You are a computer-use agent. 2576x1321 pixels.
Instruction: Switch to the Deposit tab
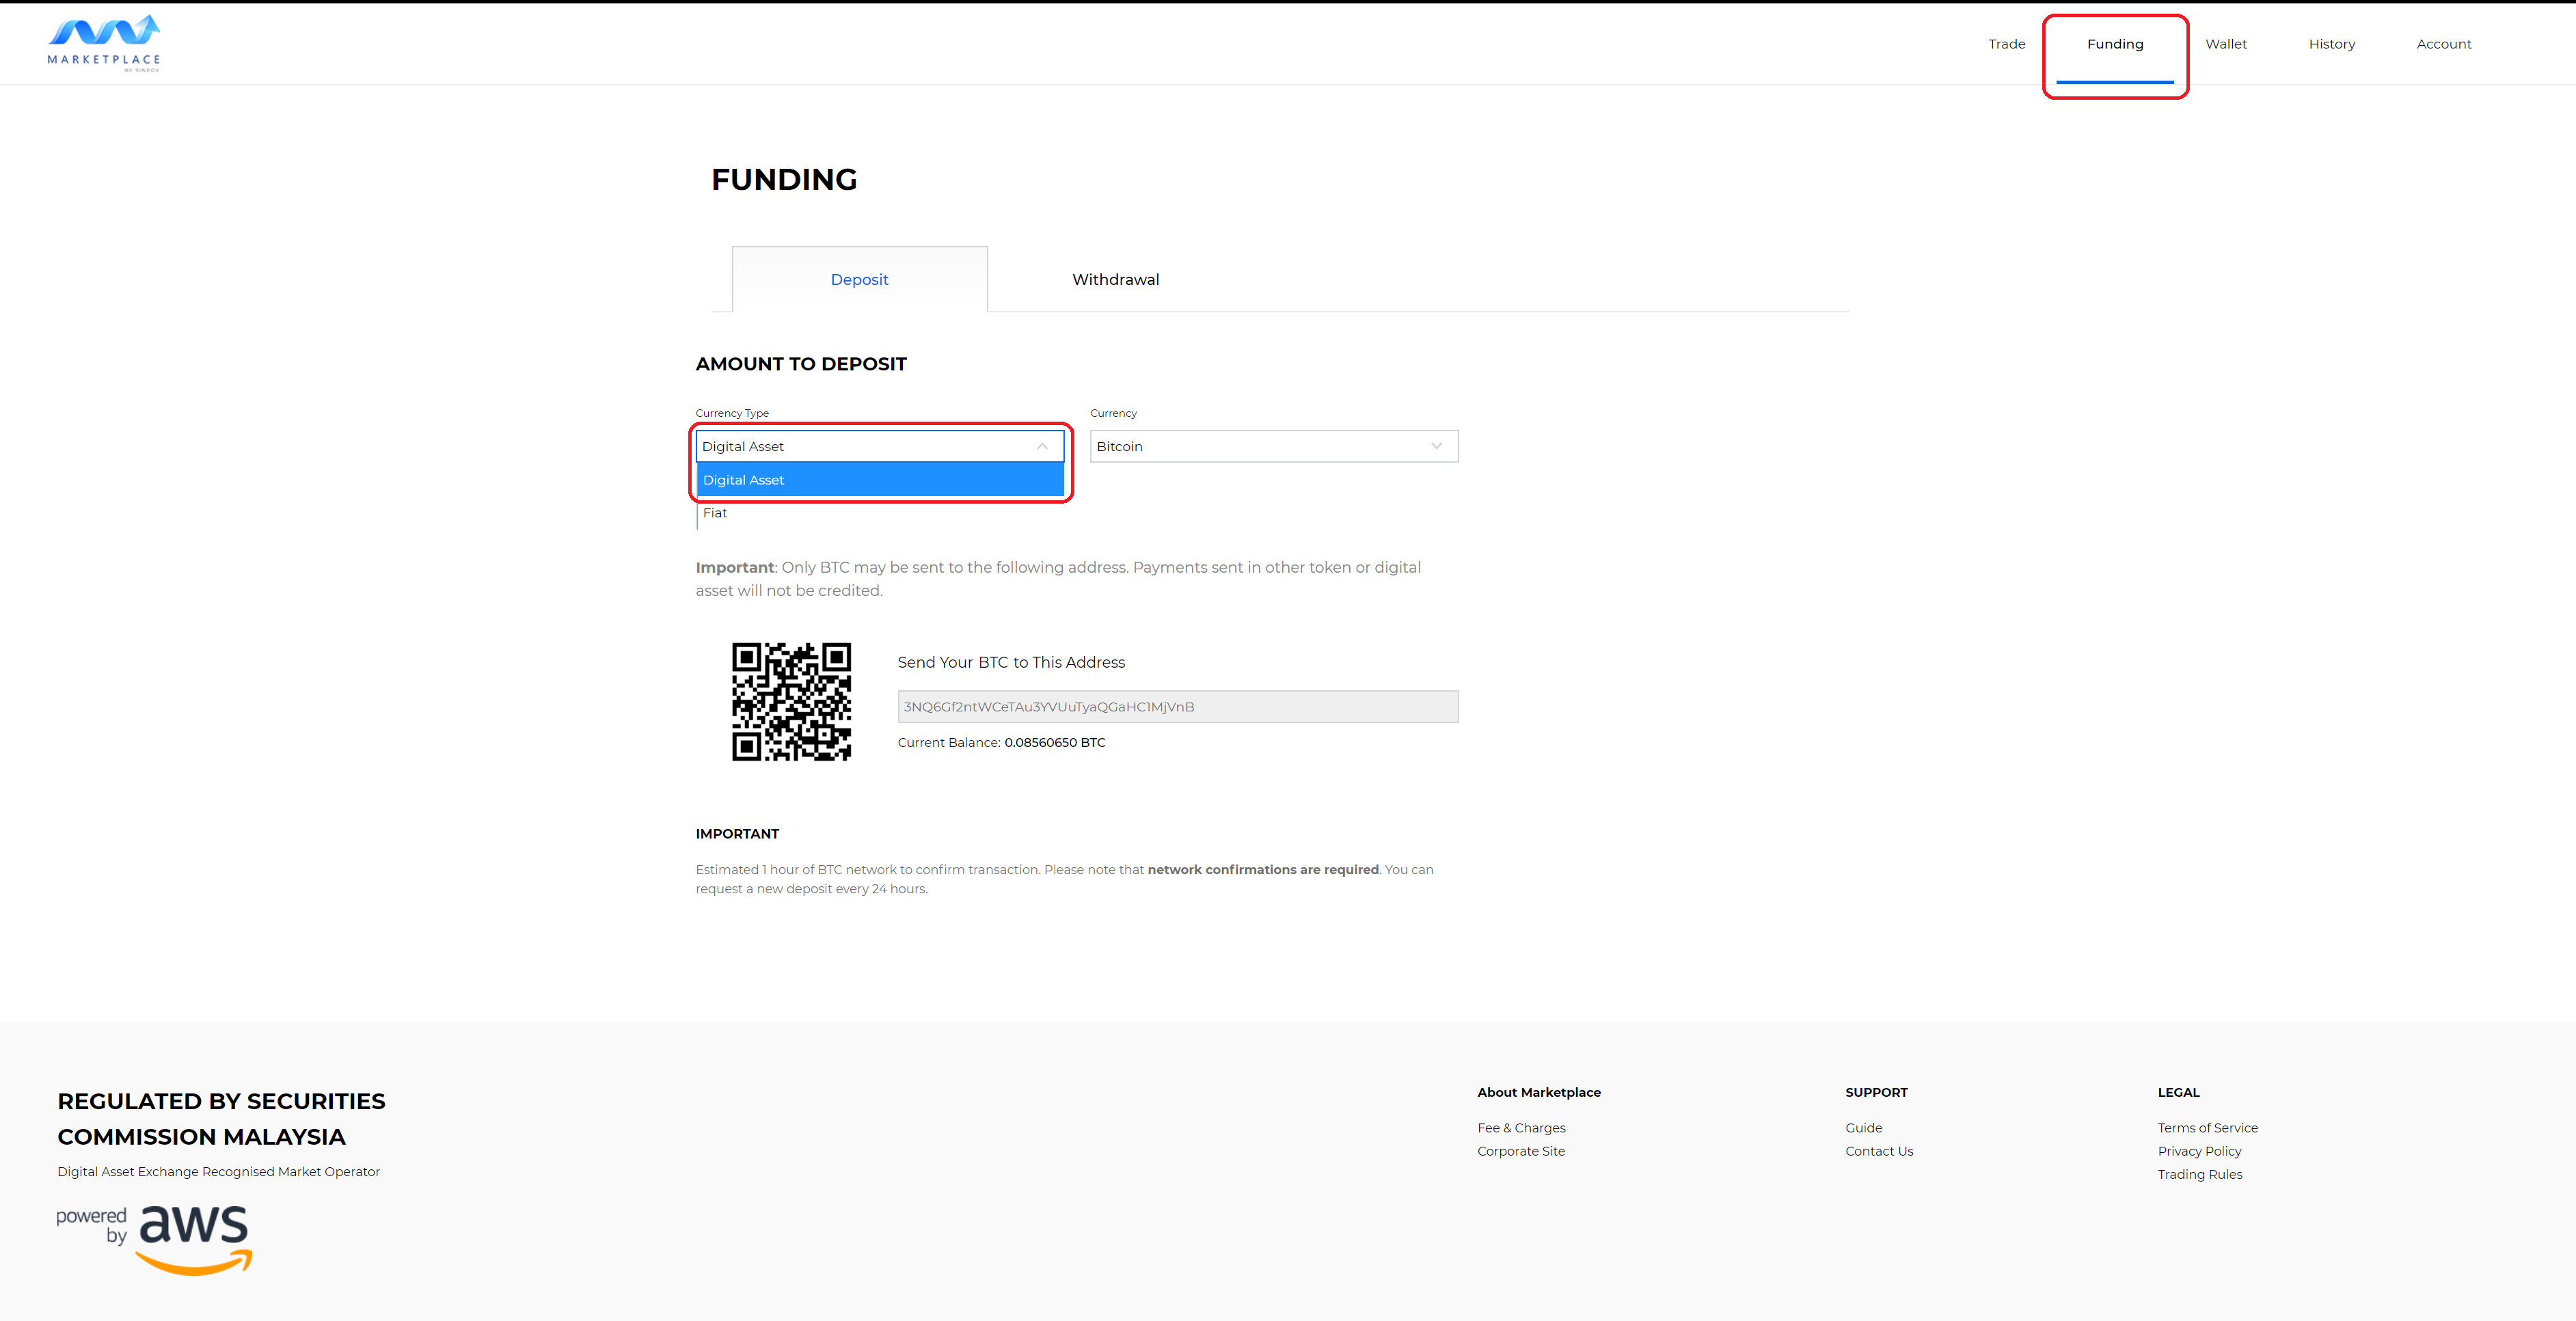(x=859, y=279)
